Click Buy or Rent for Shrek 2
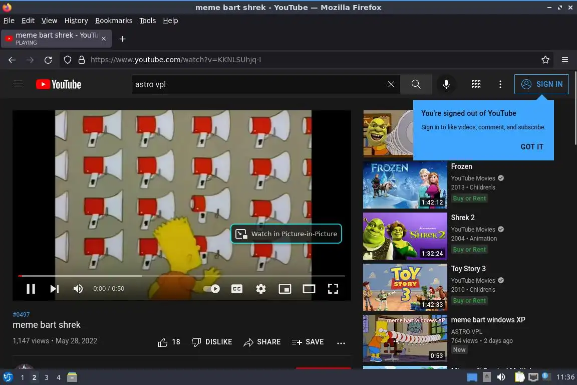 469,250
